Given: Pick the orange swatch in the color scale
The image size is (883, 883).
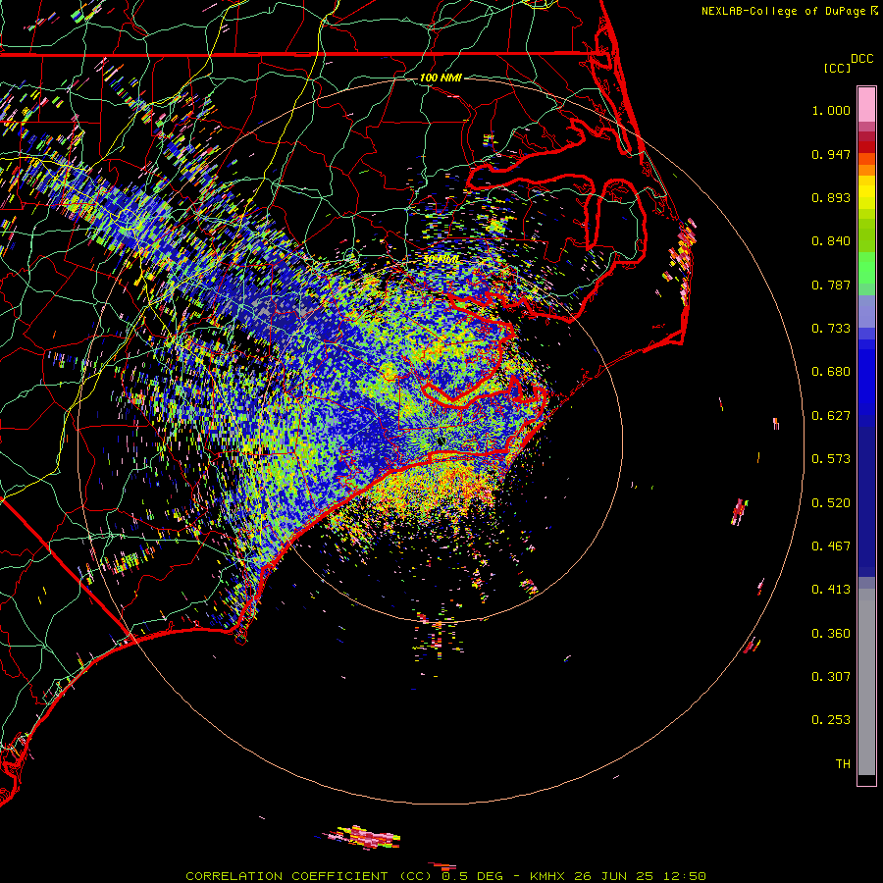Looking at the screenshot, I should pyautogui.click(x=866, y=170).
